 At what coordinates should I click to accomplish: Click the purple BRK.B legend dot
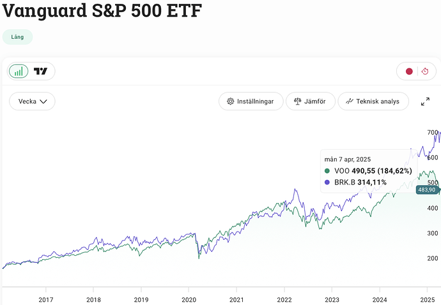[x=328, y=182]
